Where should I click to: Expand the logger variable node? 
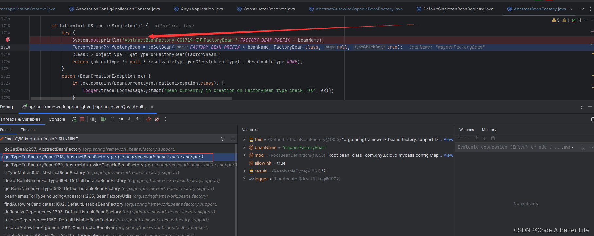pyautogui.click(x=244, y=179)
